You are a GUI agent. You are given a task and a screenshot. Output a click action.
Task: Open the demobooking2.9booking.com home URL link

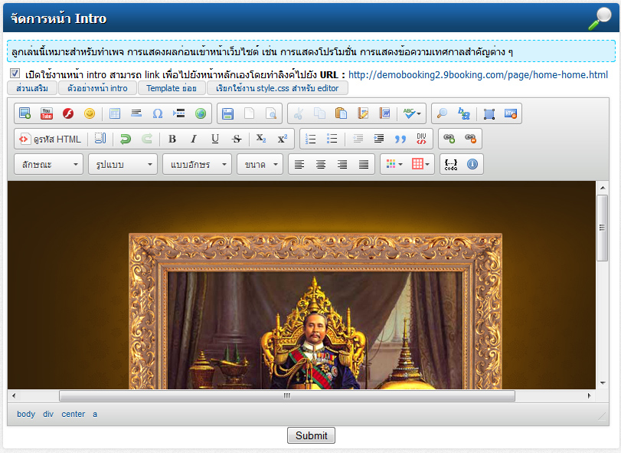[x=478, y=74]
